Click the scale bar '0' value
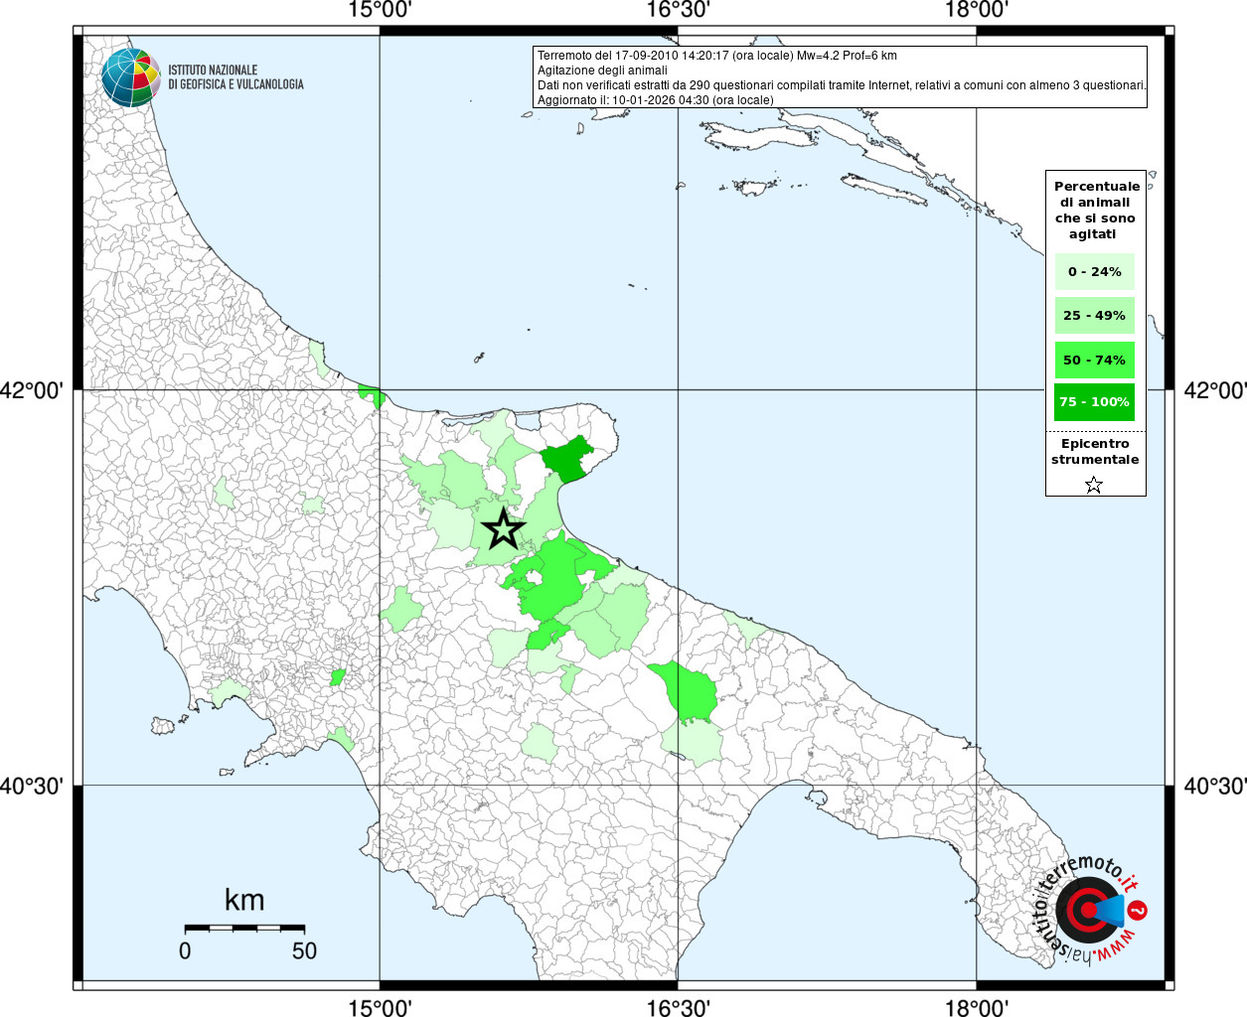This screenshot has width=1247, height=1017. (x=185, y=950)
